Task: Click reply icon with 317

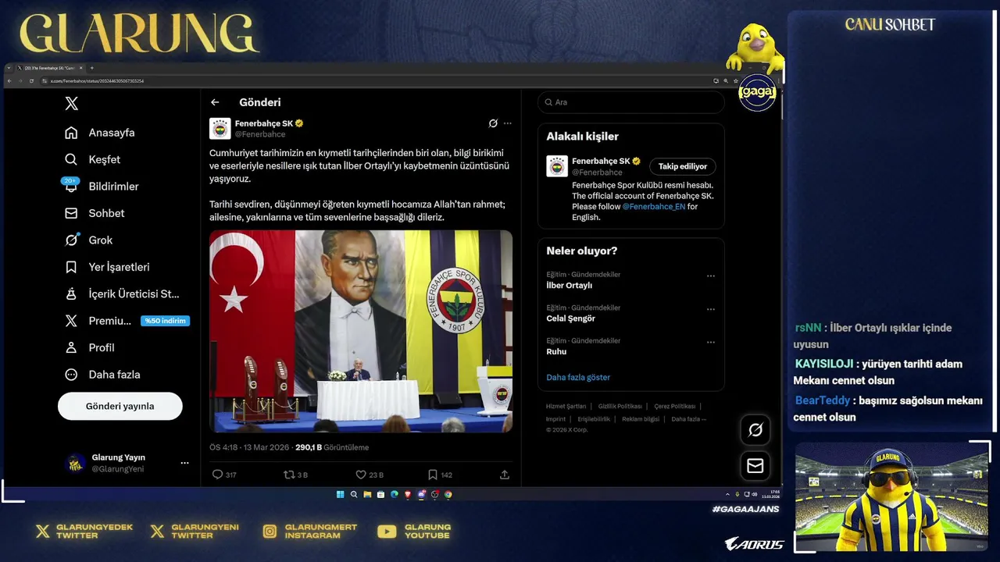Action: (x=217, y=475)
